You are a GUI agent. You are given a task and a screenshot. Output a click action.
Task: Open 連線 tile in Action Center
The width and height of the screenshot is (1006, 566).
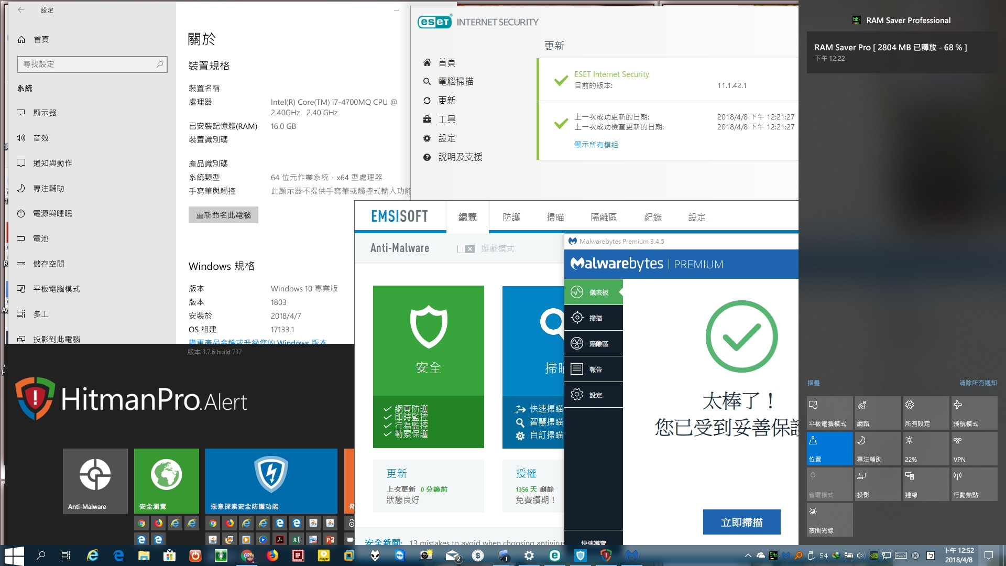(926, 484)
